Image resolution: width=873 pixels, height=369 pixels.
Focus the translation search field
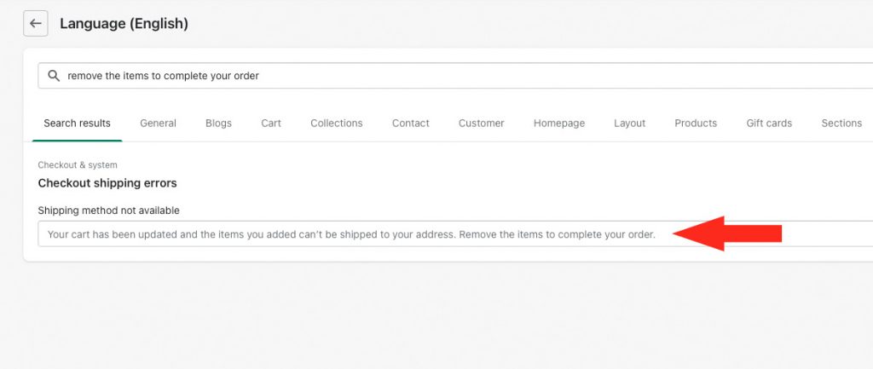pyautogui.click(x=455, y=76)
